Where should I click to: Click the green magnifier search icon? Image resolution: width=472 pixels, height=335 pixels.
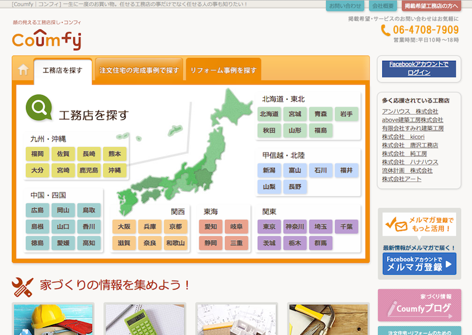(x=39, y=108)
